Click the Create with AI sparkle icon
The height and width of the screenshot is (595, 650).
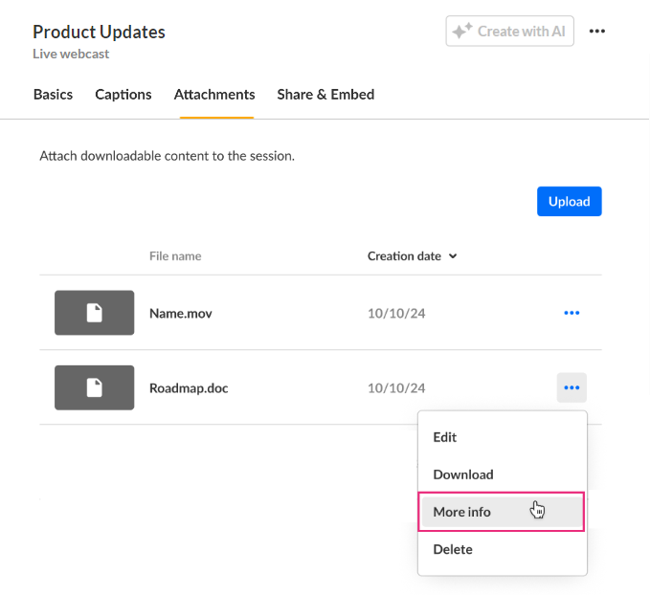click(x=462, y=32)
